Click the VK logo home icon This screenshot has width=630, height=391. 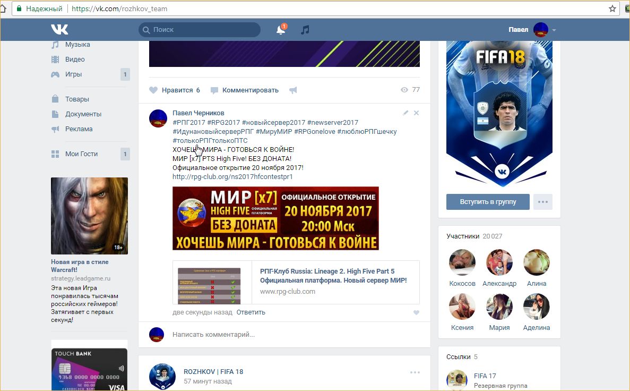tap(59, 30)
